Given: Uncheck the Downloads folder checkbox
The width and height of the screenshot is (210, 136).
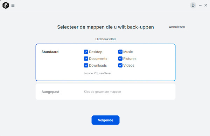Looking at the screenshot, I should tap(86, 66).
